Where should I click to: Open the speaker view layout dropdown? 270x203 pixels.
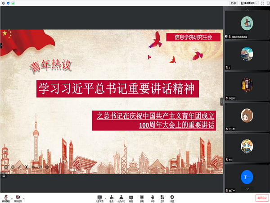coord(249,3)
